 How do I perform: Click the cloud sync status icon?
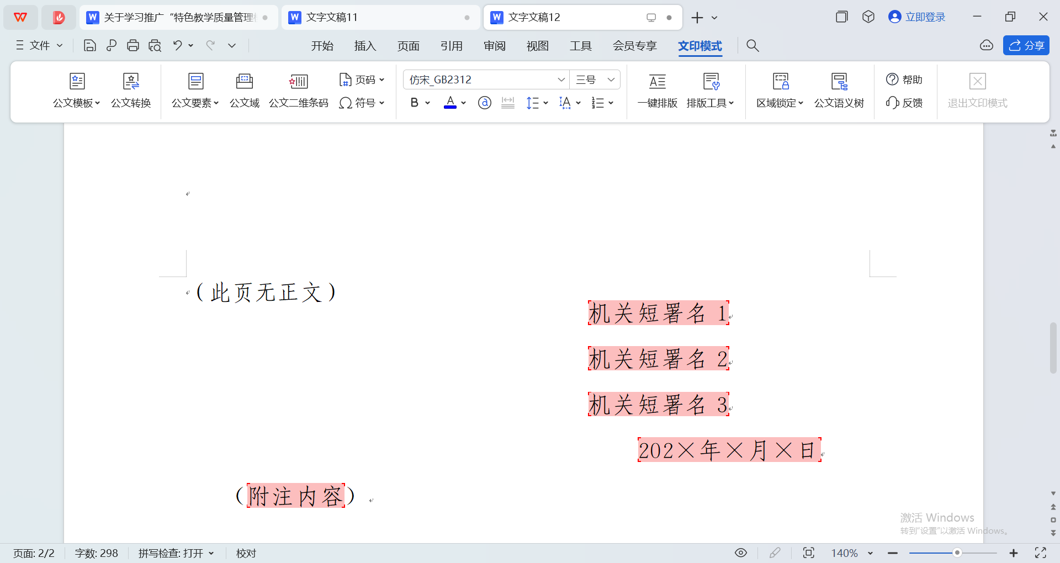tap(987, 46)
